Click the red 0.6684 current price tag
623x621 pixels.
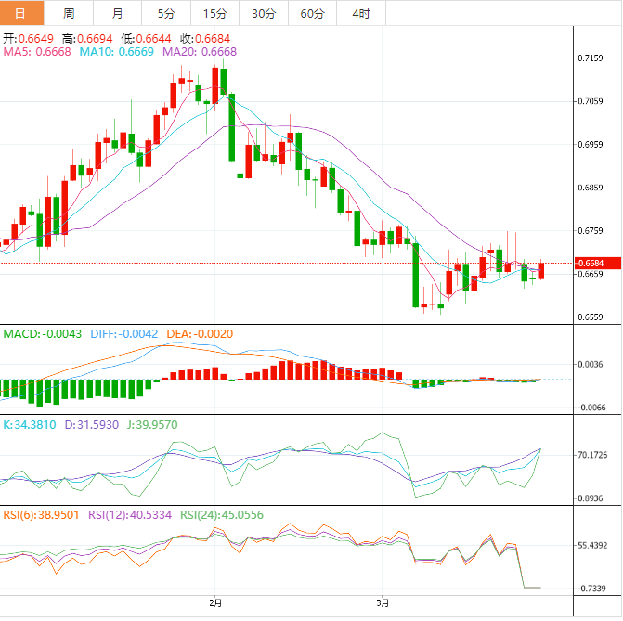[x=591, y=264]
